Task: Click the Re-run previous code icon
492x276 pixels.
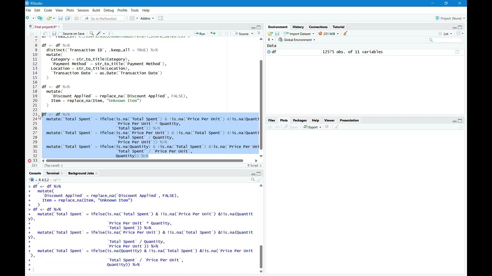Action: [x=213, y=34]
